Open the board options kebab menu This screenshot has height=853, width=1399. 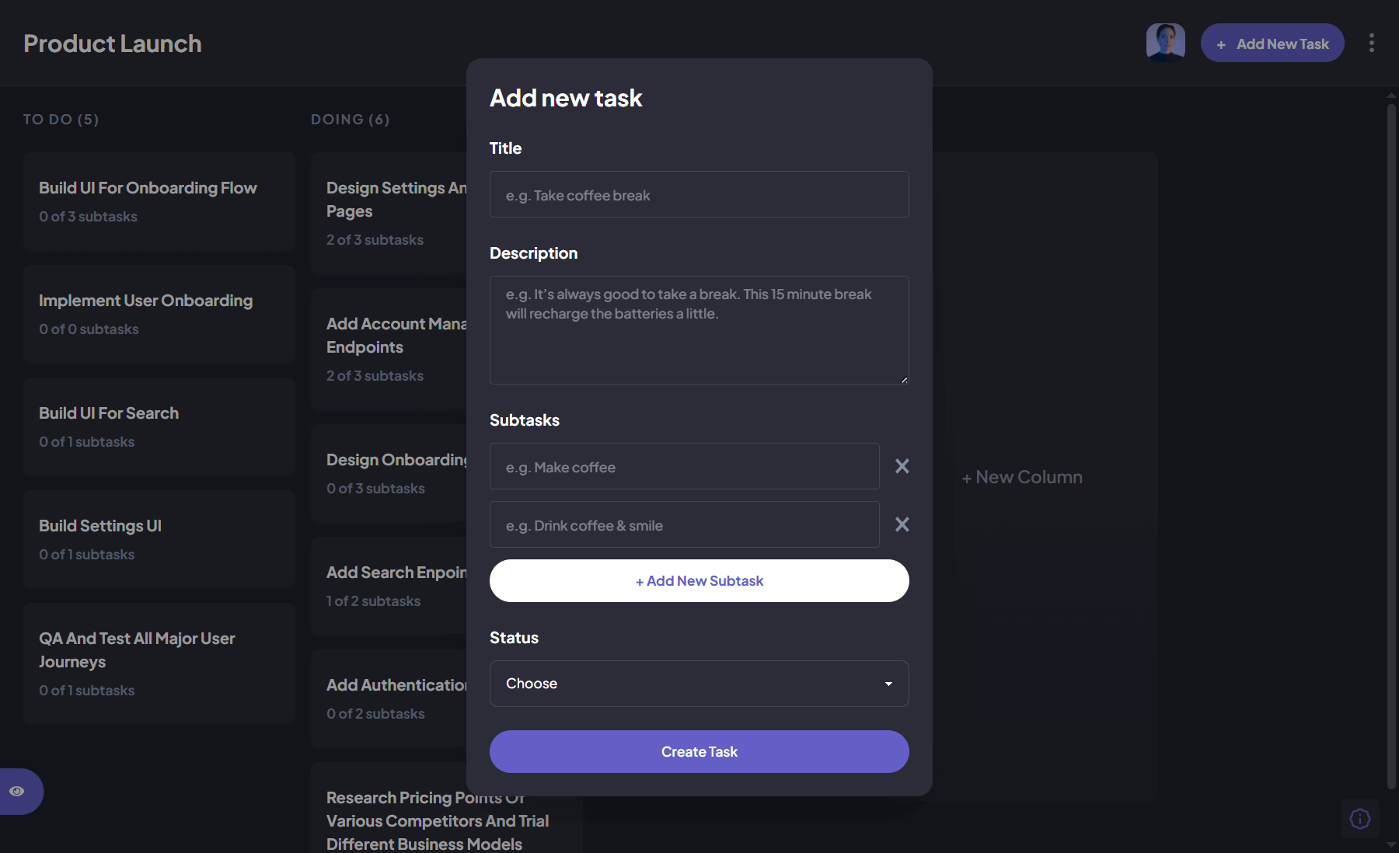pos(1372,43)
